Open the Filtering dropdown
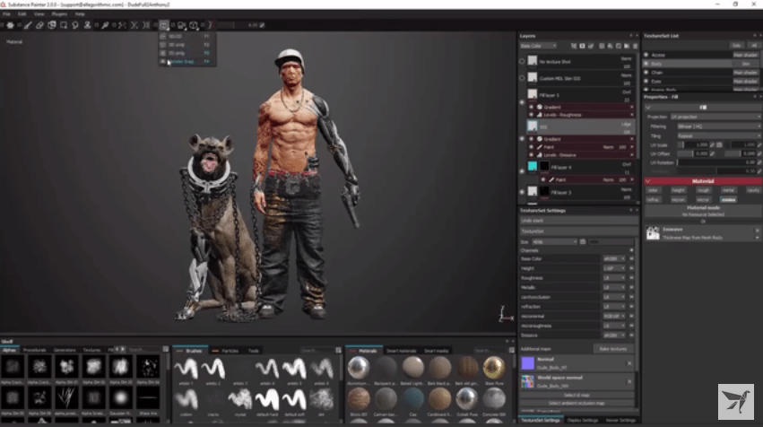 [719, 126]
